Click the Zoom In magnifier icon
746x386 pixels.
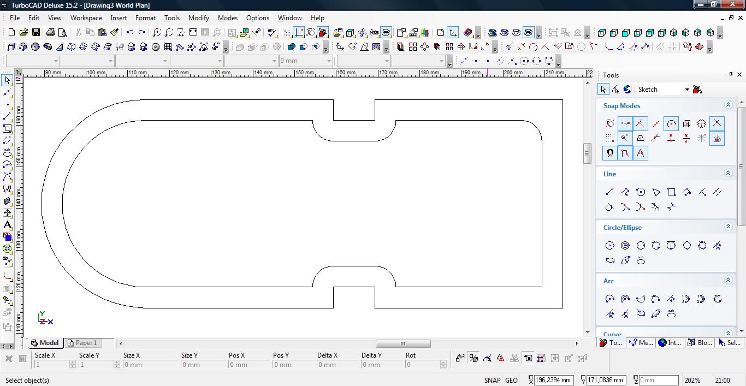pyautogui.click(x=157, y=33)
